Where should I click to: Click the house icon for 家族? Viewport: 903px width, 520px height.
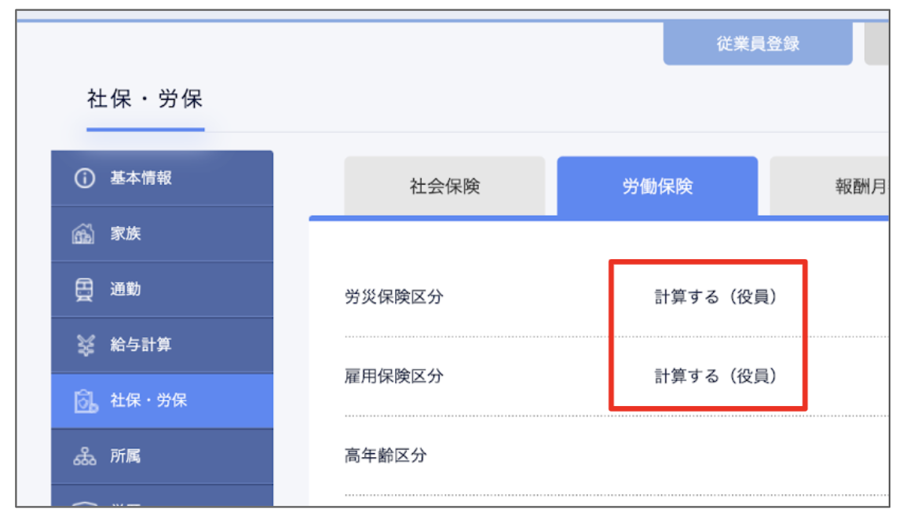84,234
